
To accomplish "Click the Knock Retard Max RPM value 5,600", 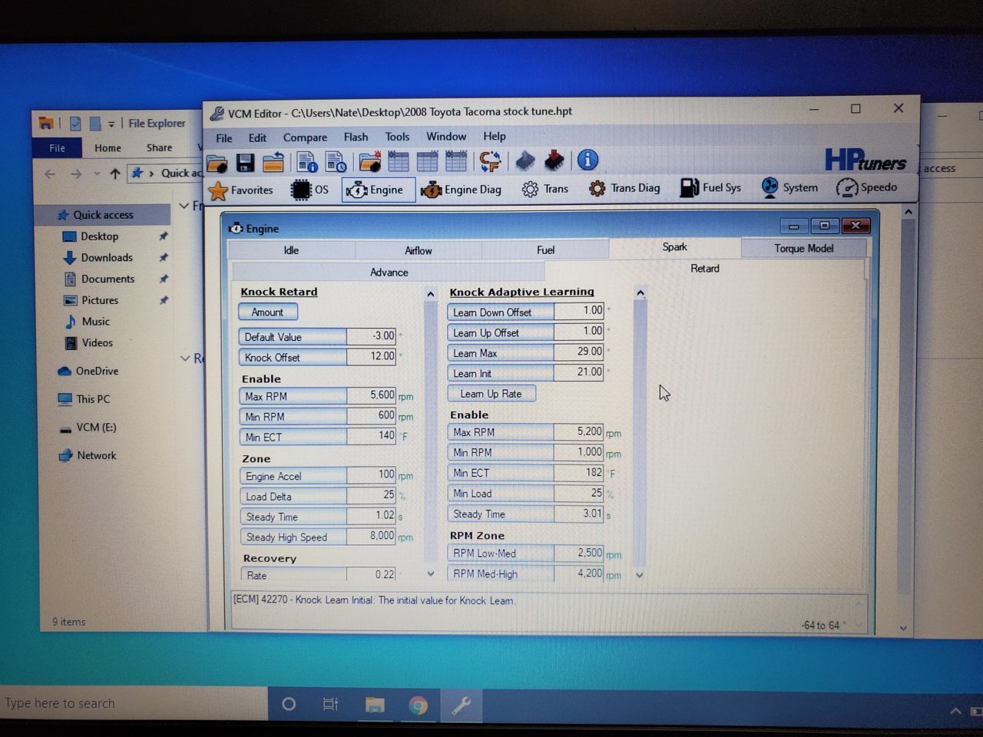I will (371, 395).
